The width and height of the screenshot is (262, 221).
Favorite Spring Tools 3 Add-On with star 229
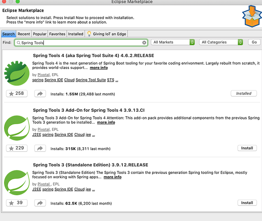pos(17,148)
